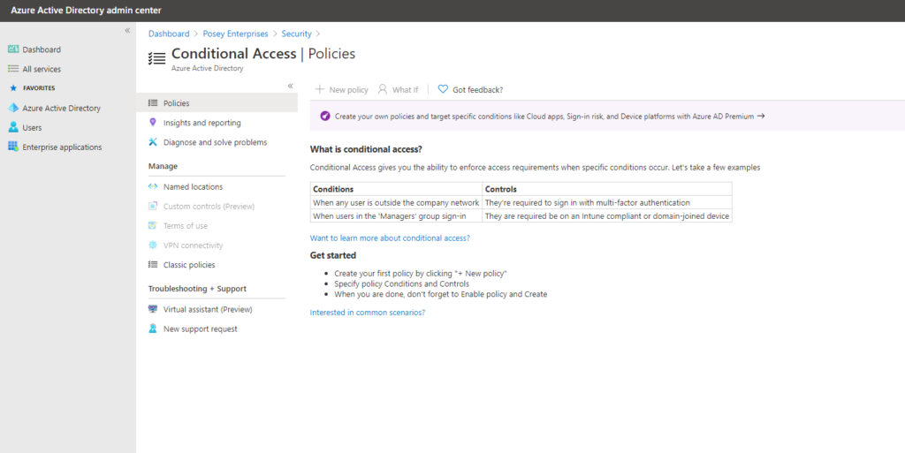Click the plus icon beside New policy
905x453 pixels.
click(x=319, y=89)
